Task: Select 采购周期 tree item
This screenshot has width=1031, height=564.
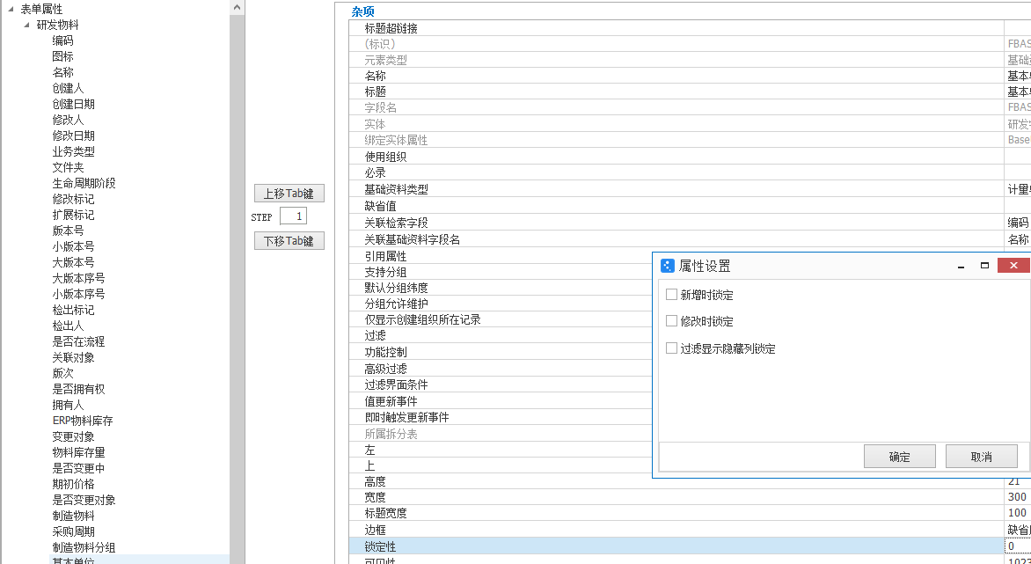Action: [74, 531]
